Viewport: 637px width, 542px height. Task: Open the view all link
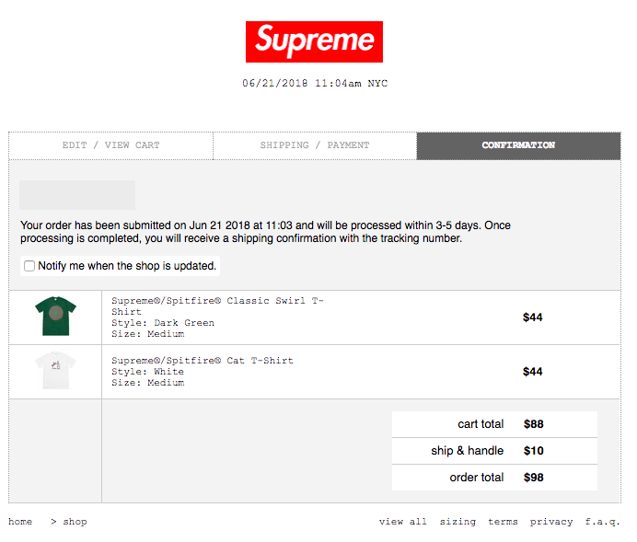click(403, 521)
